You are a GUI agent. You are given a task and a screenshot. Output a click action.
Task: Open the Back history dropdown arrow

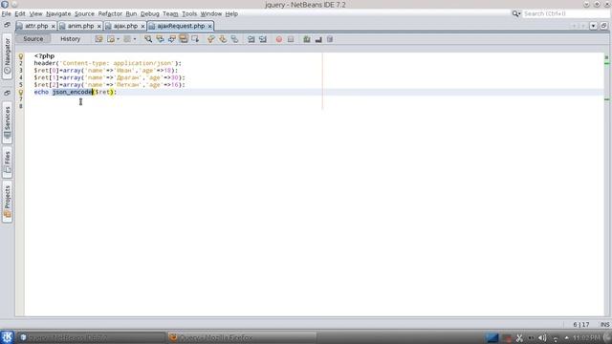(118, 39)
